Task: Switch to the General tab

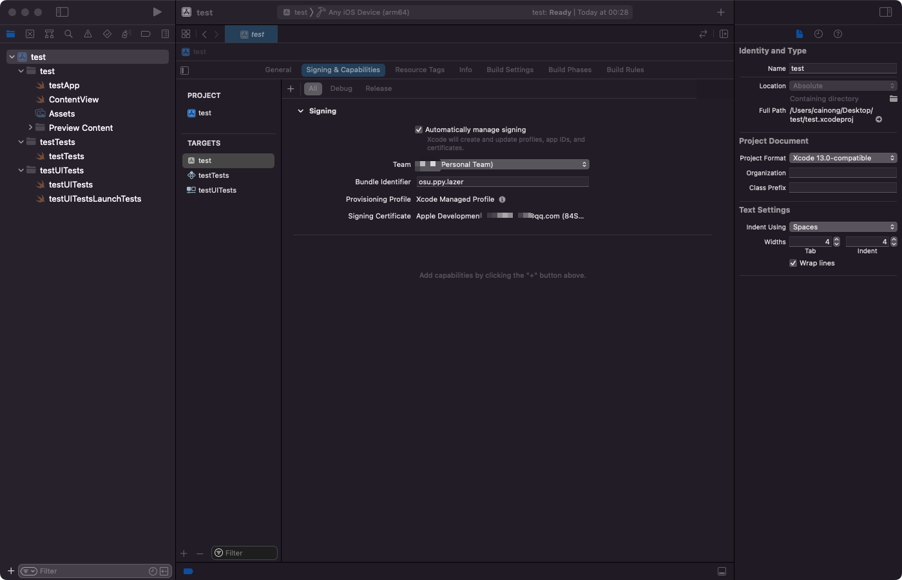Action: 278,70
